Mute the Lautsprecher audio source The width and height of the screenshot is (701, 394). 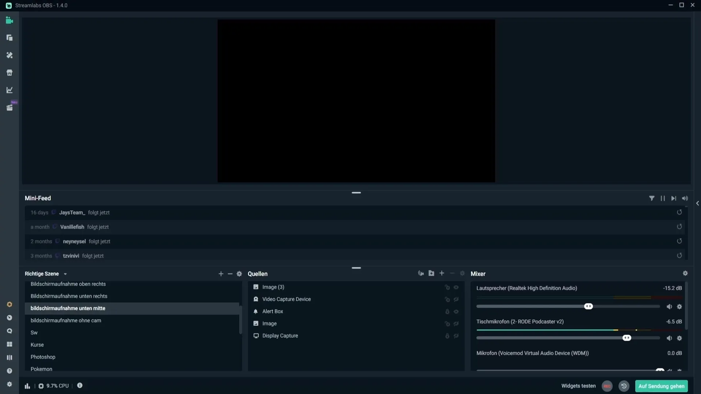click(669, 306)
